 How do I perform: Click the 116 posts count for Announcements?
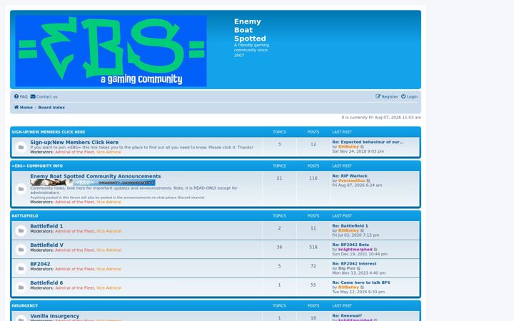point(313,178)
